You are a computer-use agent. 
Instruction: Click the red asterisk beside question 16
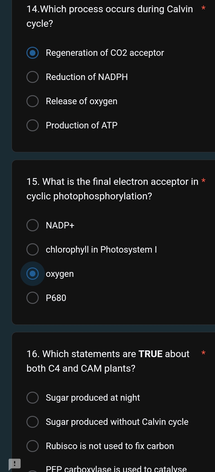[x=203, y=353]
